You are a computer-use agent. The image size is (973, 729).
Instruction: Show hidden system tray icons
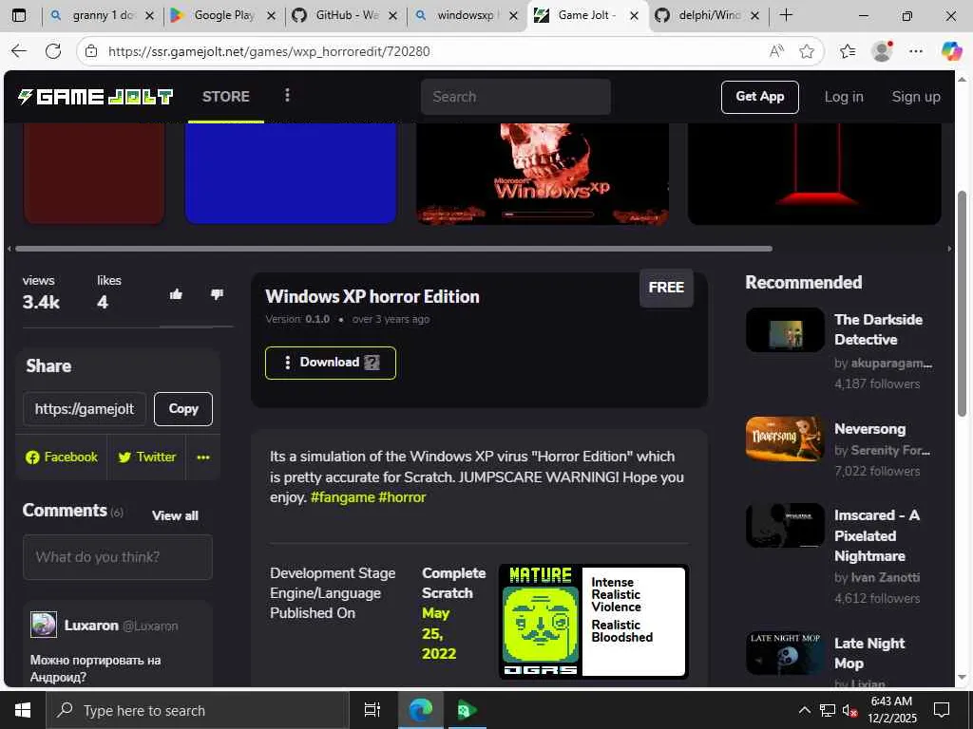[x=804, y=710]
